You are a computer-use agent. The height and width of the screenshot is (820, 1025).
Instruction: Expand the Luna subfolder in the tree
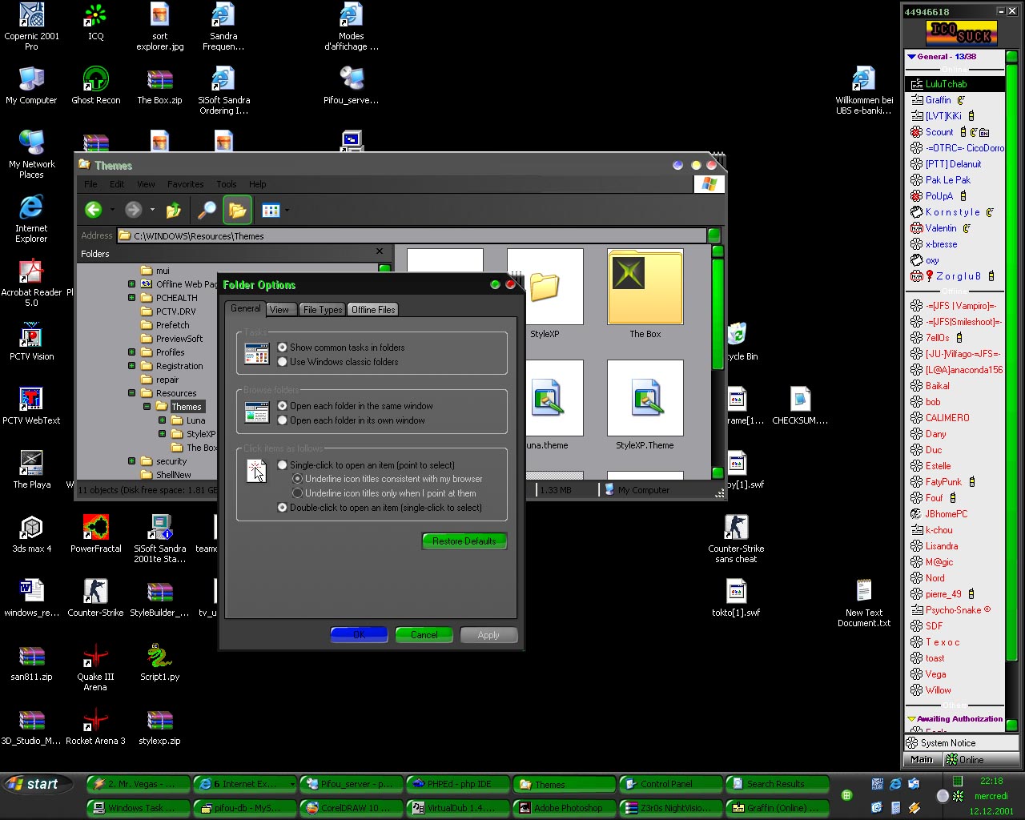[163, 420]
